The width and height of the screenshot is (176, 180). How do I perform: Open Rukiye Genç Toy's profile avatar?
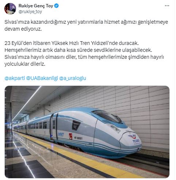(x=10, y=9)
